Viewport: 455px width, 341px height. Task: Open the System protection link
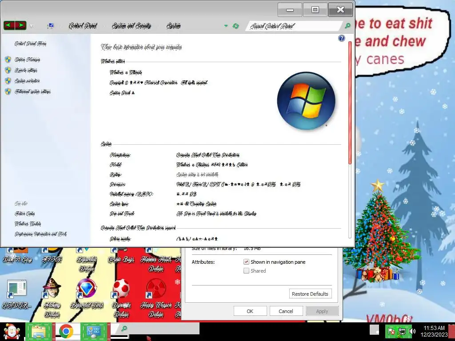pos(27,81)
